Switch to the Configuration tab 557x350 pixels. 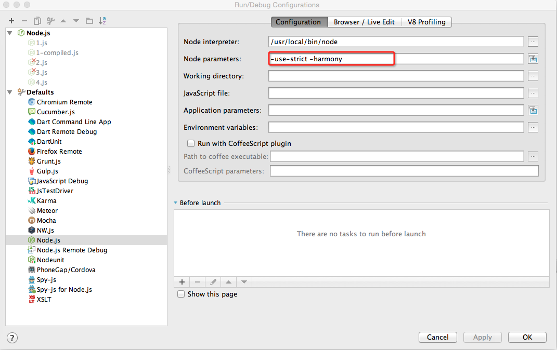(298, 22)
